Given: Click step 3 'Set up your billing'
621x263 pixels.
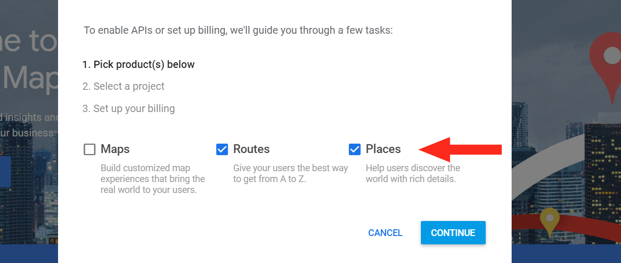Looking at the screenshot, I should pyautogui.click(x=129, y=109).
